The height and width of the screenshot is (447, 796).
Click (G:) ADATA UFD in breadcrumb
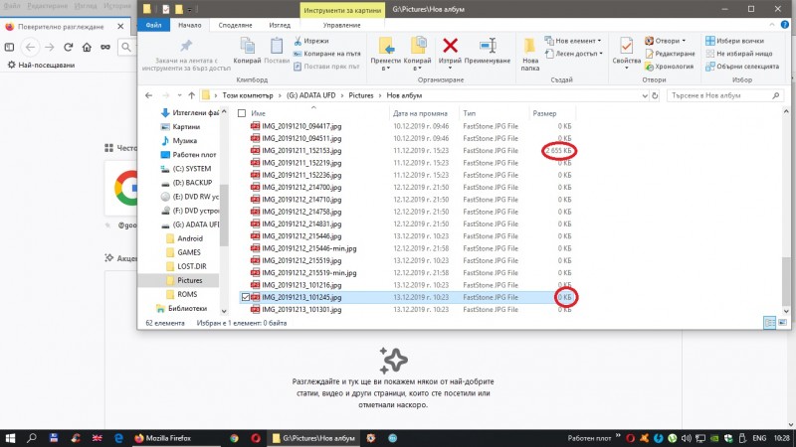pos(310,95)
